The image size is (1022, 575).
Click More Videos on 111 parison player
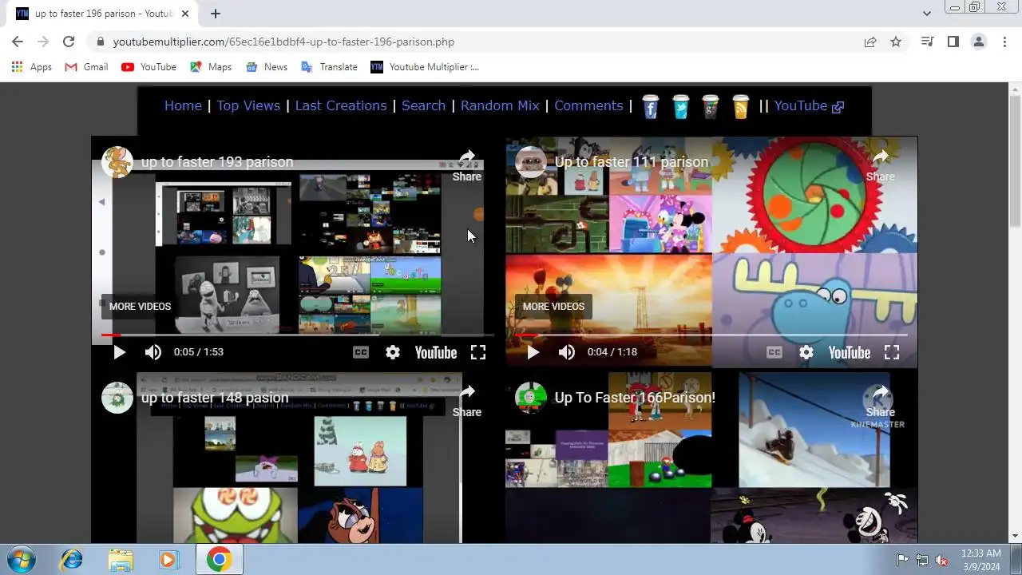coord(553,307)
